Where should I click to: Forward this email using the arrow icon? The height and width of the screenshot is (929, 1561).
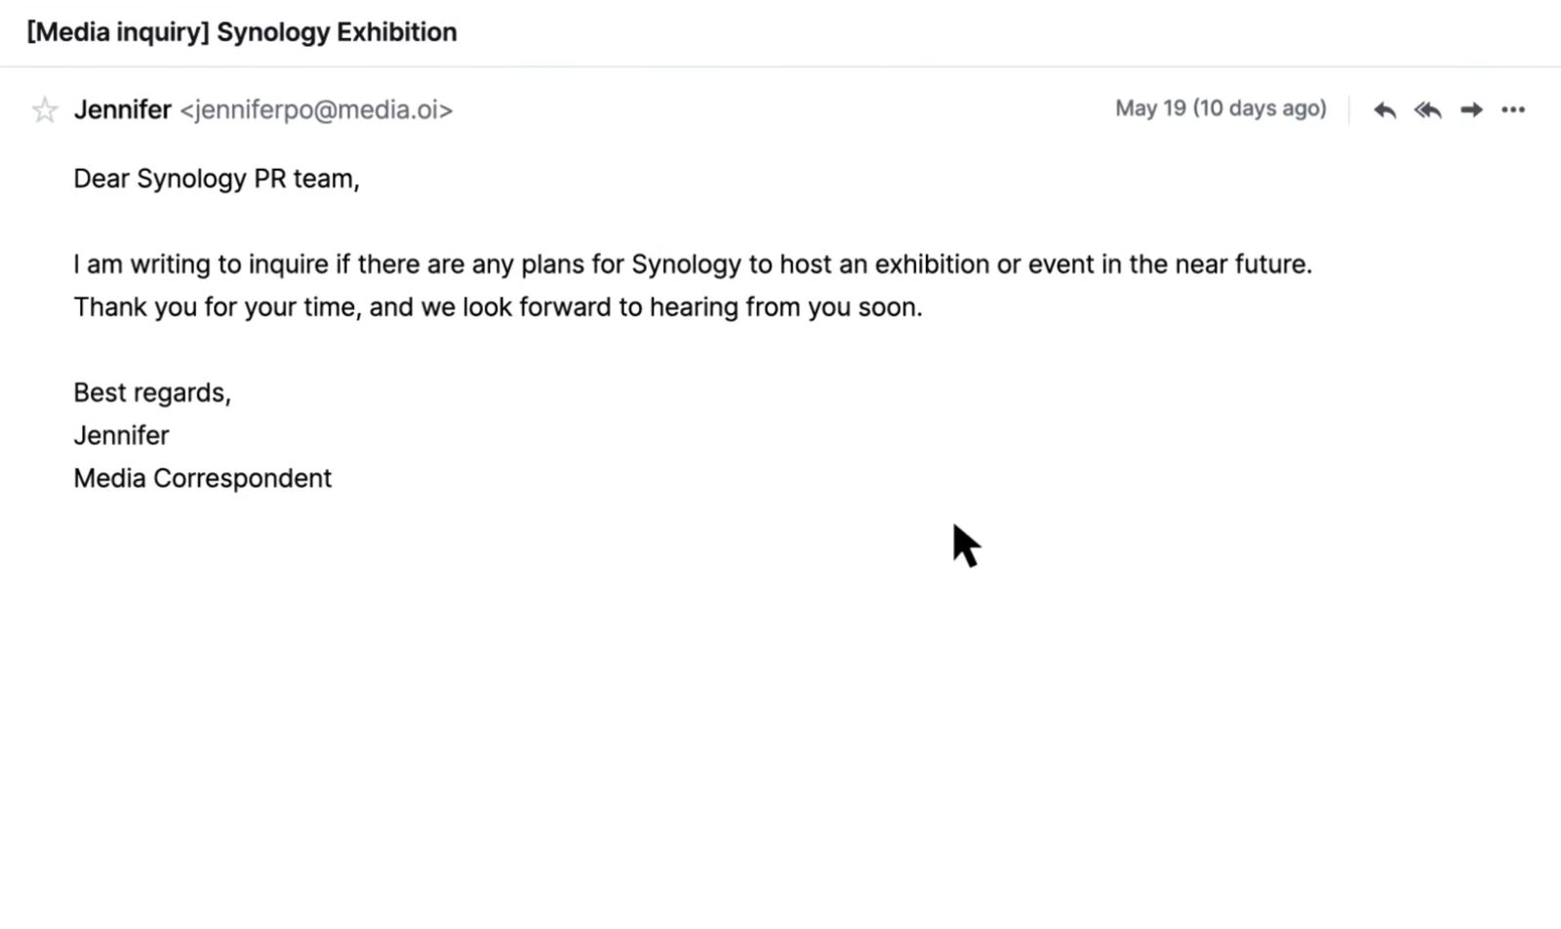pos(1471,110)
